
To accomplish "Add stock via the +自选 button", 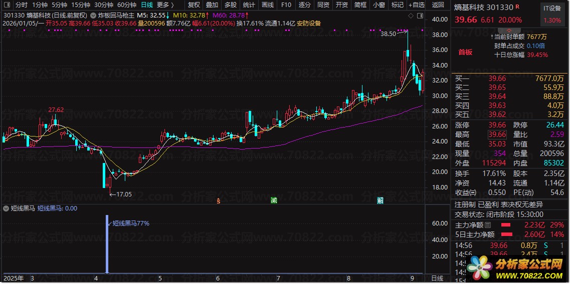I will 416,5.
